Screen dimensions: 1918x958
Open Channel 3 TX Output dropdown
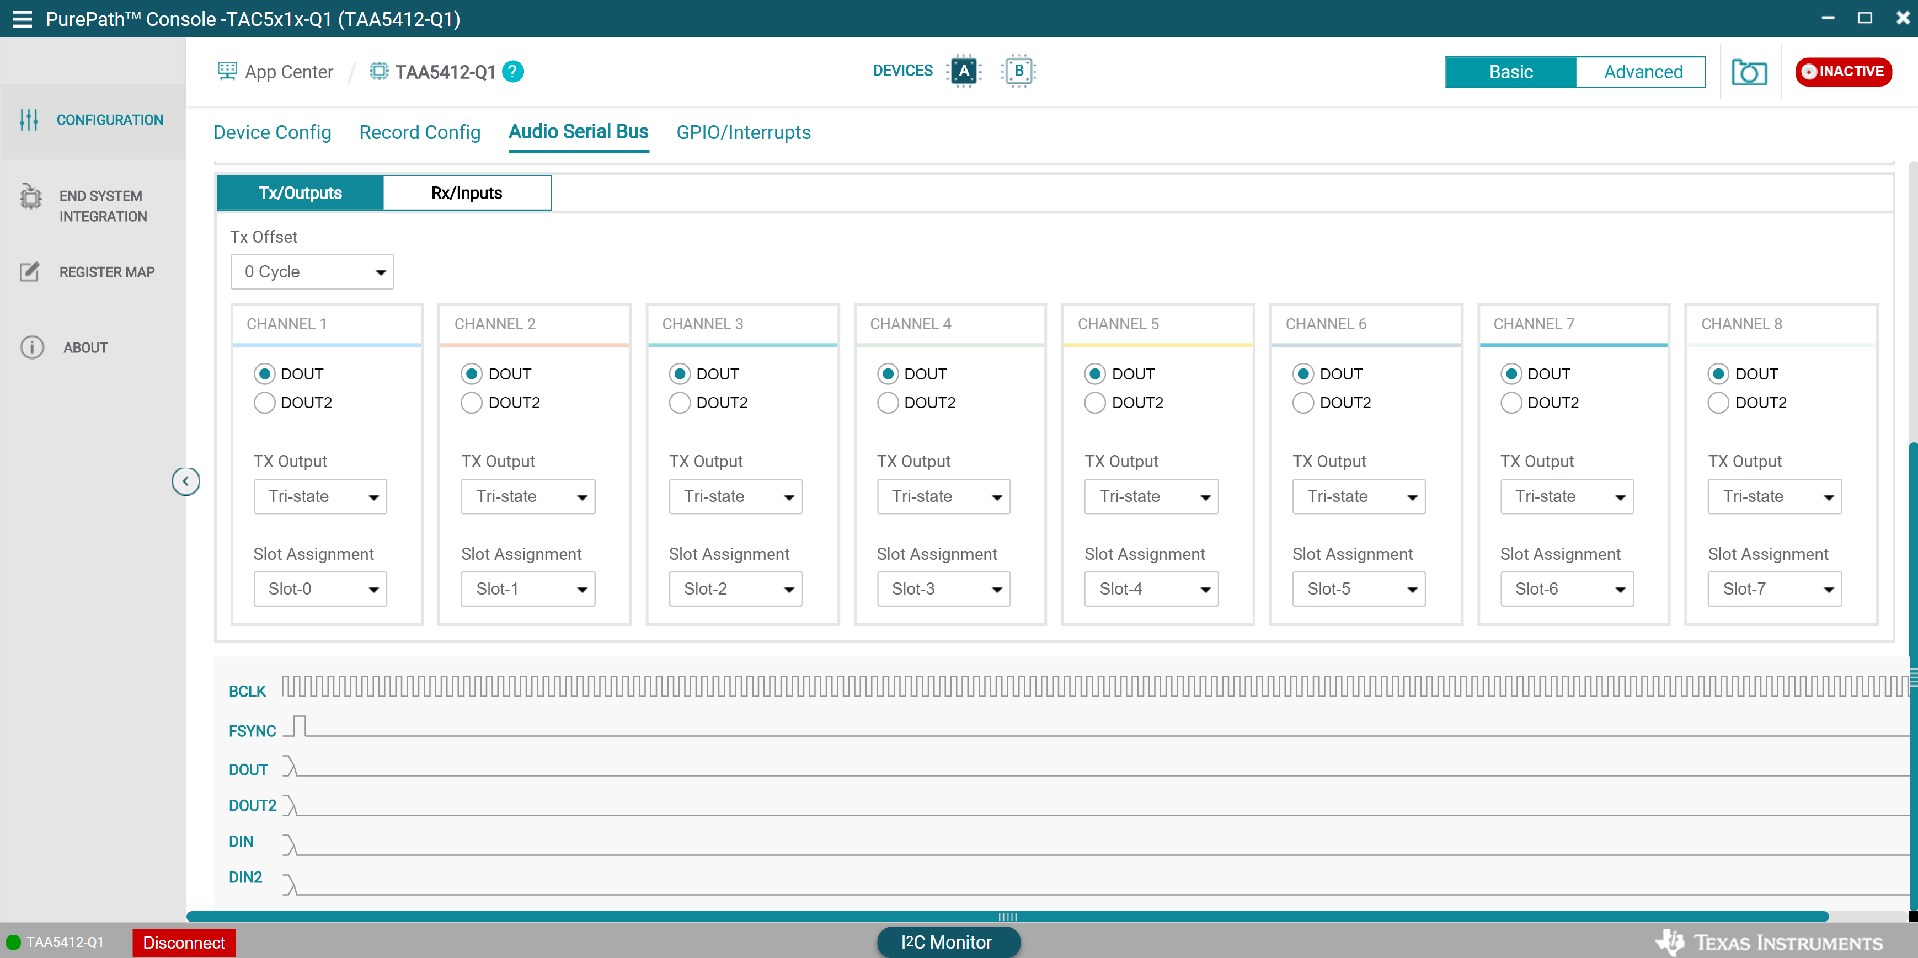pos(736,496)
